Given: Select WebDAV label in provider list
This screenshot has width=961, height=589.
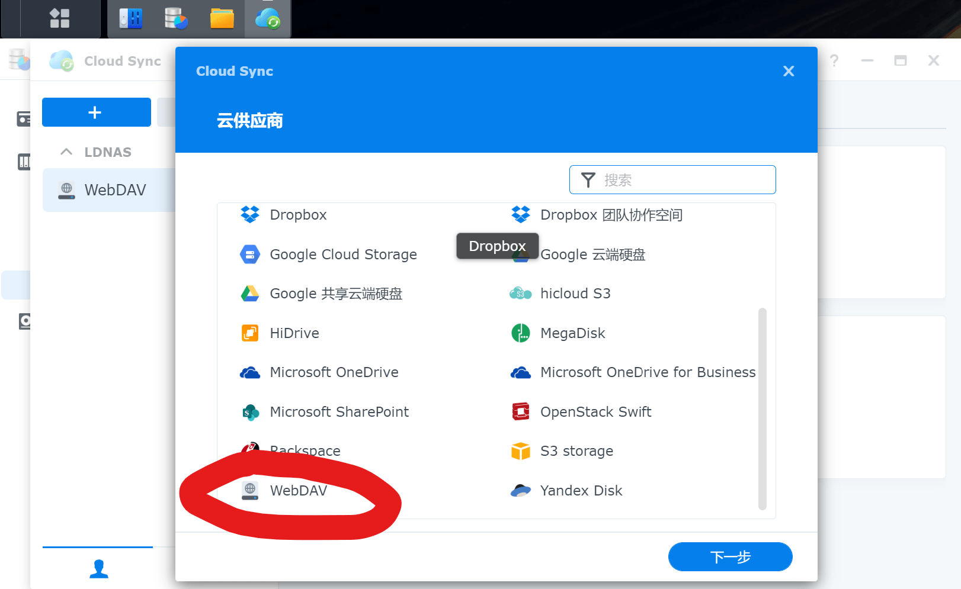Looking at the screenshot, I should coord(299,491).
